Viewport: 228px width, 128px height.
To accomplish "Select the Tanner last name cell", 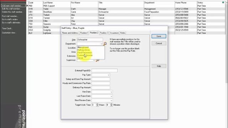I will pos(57,18).
